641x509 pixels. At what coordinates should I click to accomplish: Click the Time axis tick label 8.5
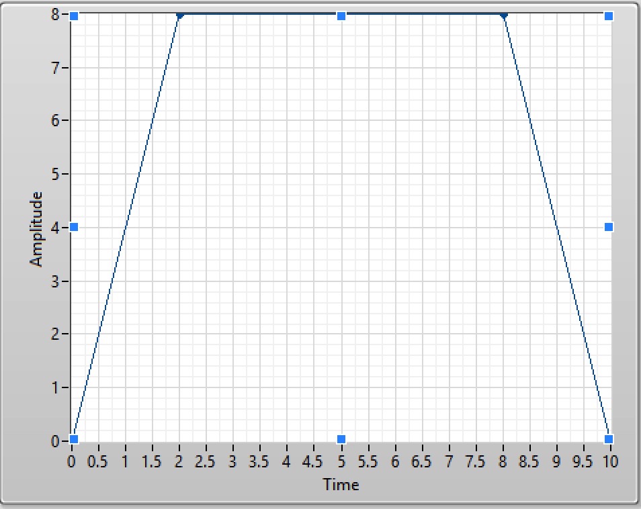(529, 461)
